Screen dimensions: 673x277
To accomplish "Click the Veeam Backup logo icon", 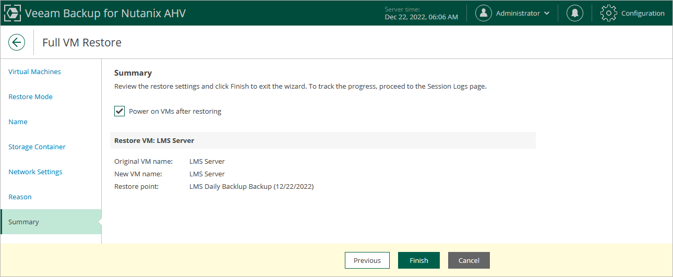I will coord(13,14).
